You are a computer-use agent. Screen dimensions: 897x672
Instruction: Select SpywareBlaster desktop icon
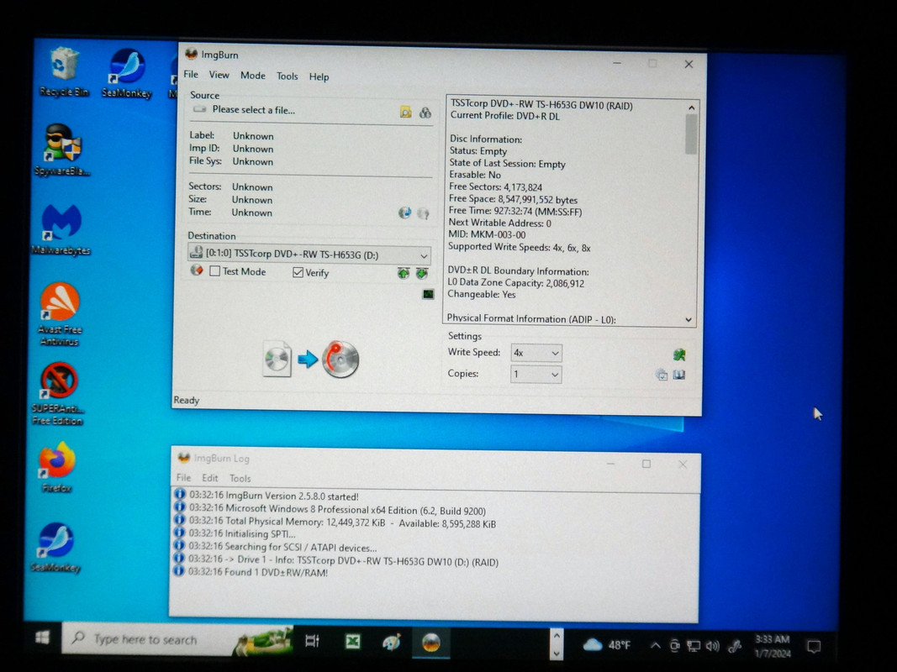[x=62, y=150]
